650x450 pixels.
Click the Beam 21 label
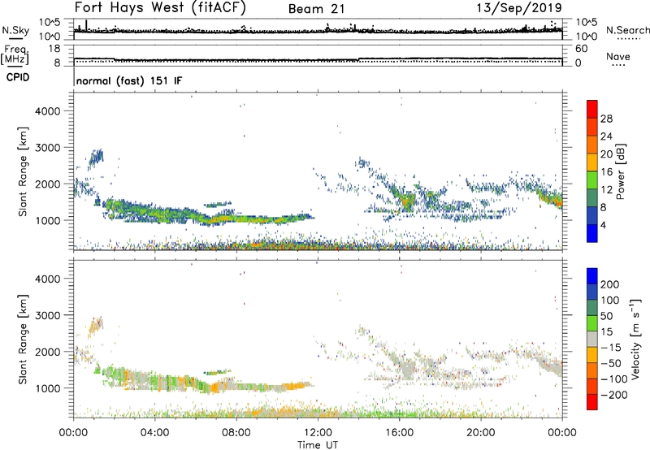[x=316, y=9]
